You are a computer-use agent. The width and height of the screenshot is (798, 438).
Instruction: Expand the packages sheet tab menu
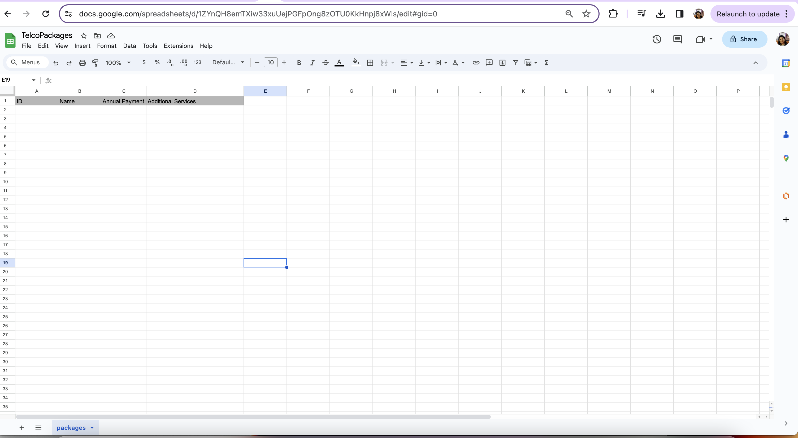pos(92,428)
